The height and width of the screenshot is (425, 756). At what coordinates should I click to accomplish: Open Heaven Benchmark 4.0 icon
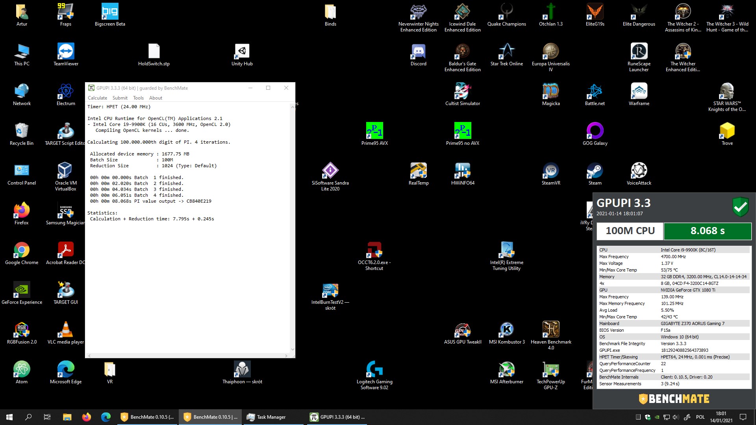(x=551, y=335)
